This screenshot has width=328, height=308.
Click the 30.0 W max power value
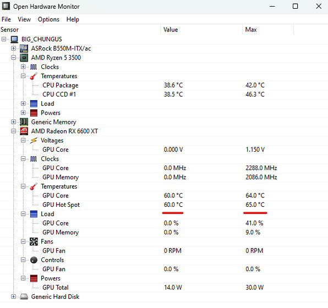click(255, 288)
